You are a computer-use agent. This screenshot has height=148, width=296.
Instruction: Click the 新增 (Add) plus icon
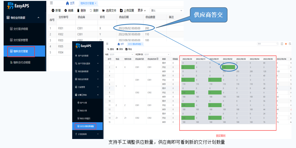pyautogui.click(x=53, y=11)
